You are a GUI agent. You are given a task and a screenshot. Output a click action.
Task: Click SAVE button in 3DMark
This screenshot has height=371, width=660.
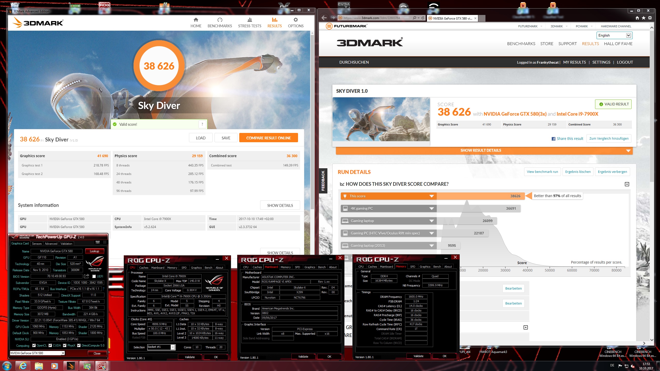226,138
